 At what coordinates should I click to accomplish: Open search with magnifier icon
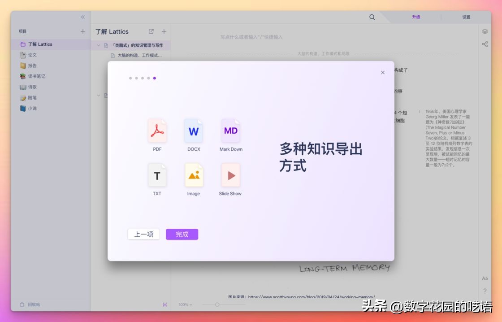click(x=372, y=17)
